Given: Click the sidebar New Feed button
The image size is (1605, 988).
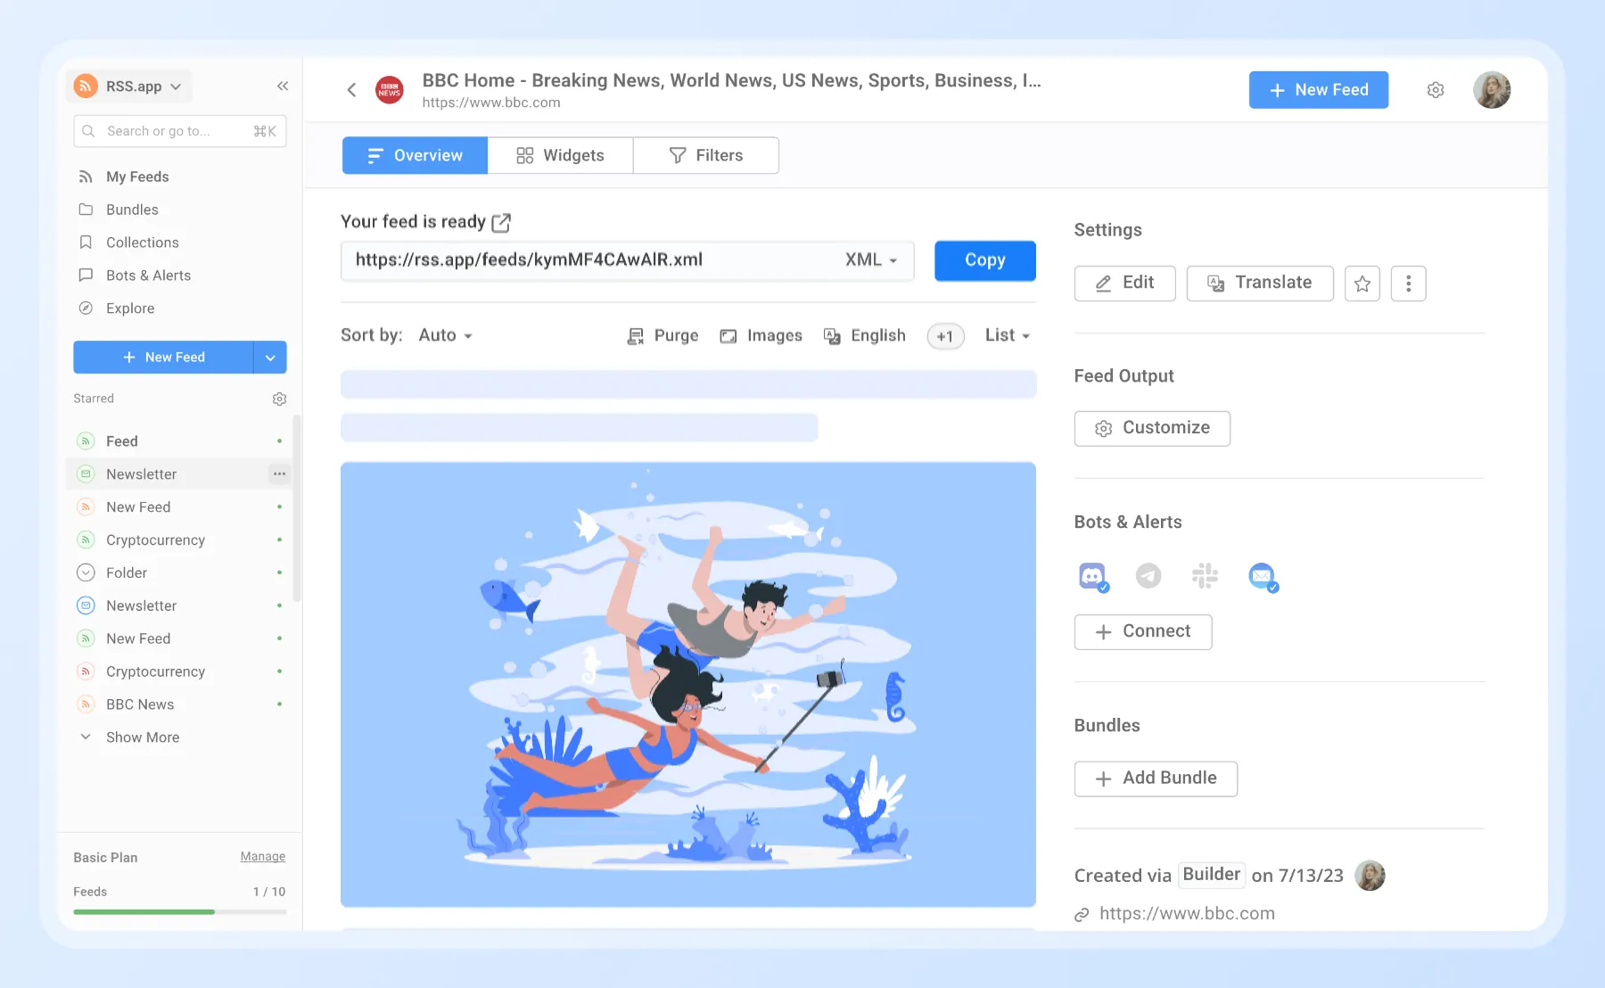Looking at the screenshot, I should pyautogui.click(x=163, y=358).
